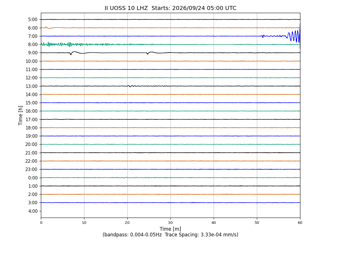Click the x-axis tick label 60
This screenshot has width=341, height=256.
(x=300, y=223)
